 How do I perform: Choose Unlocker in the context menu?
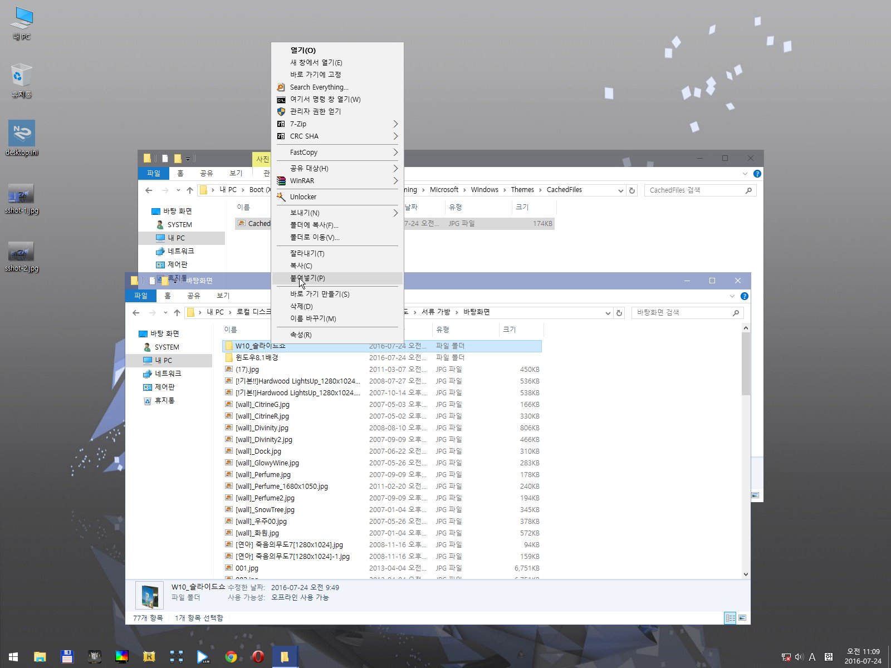[x=337, y=197]
